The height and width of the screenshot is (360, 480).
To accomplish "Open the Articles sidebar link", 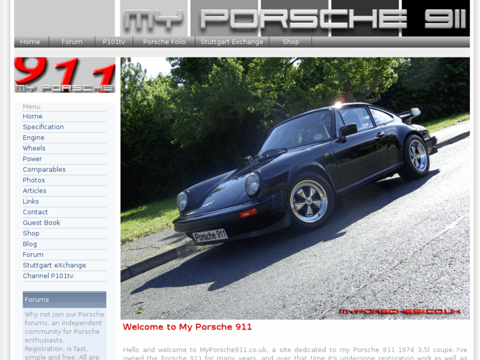I will [34, 191].
